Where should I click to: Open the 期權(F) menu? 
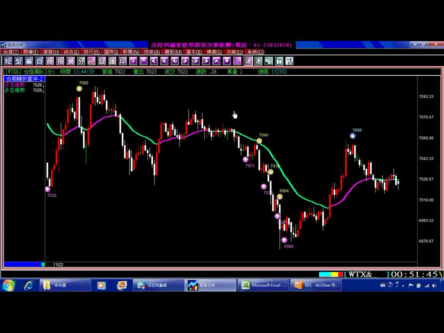point(31,52)
